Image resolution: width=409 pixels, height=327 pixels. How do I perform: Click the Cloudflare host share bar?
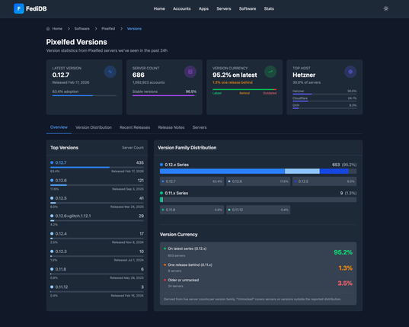click(324, 101)
